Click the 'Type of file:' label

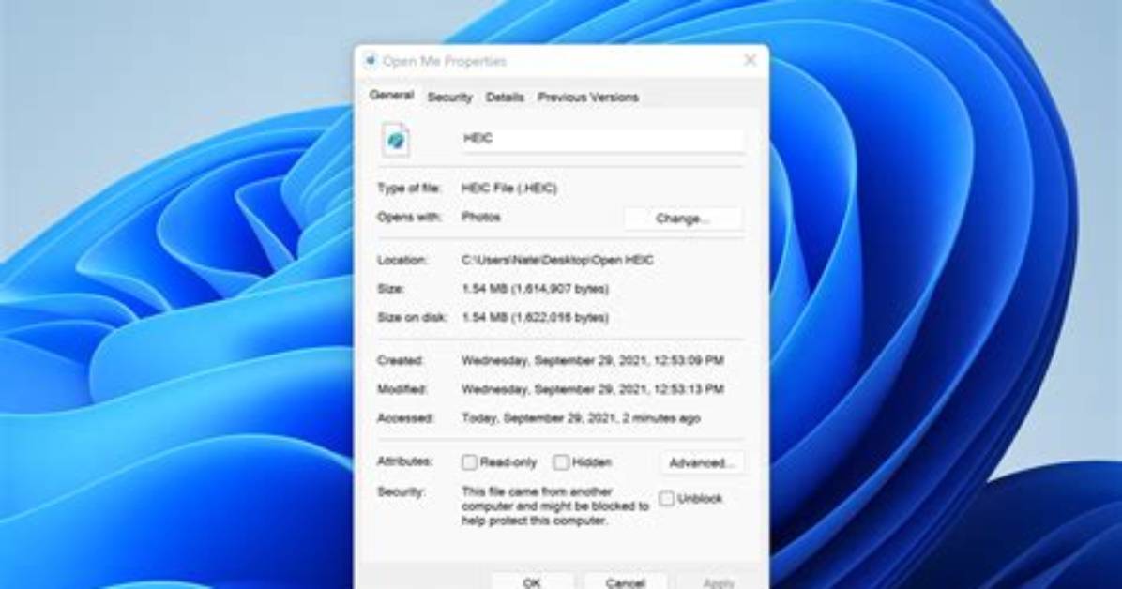[x=409, y=189]
